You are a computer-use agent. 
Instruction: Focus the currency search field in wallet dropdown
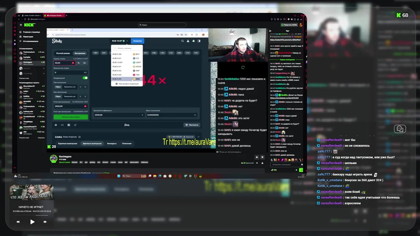pyautogui.click(x=127, y=48)
